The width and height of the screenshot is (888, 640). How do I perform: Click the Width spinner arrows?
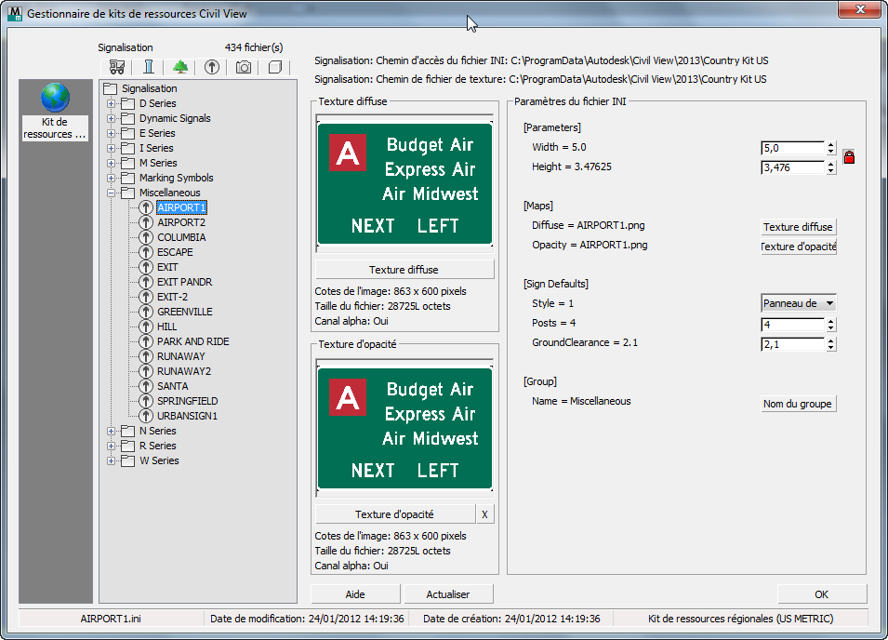830,149
